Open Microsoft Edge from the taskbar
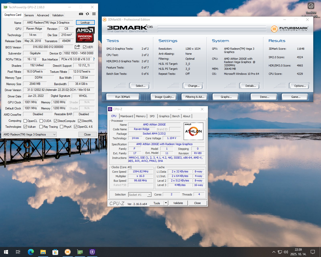 [x=31, y=252]
